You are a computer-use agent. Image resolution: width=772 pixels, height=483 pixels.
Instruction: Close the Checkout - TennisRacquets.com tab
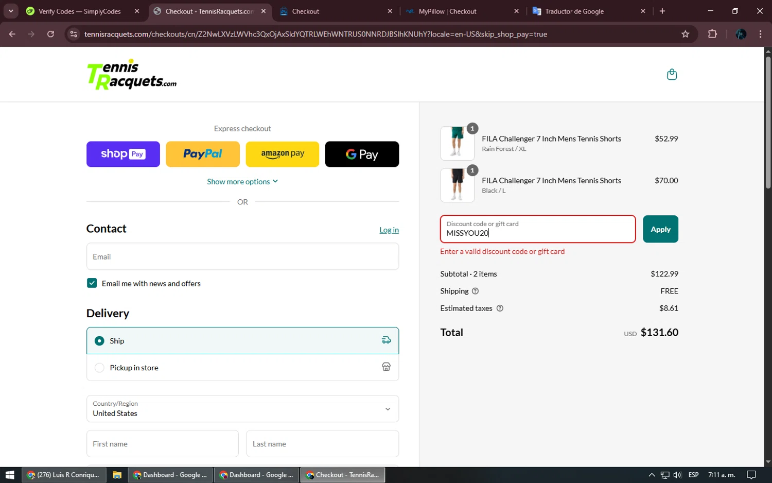(x=263, y=11)
